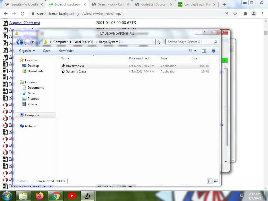Click the Explorer help icon
The width and height of the screenshot is (268, 201).
[x=214, y=51]
